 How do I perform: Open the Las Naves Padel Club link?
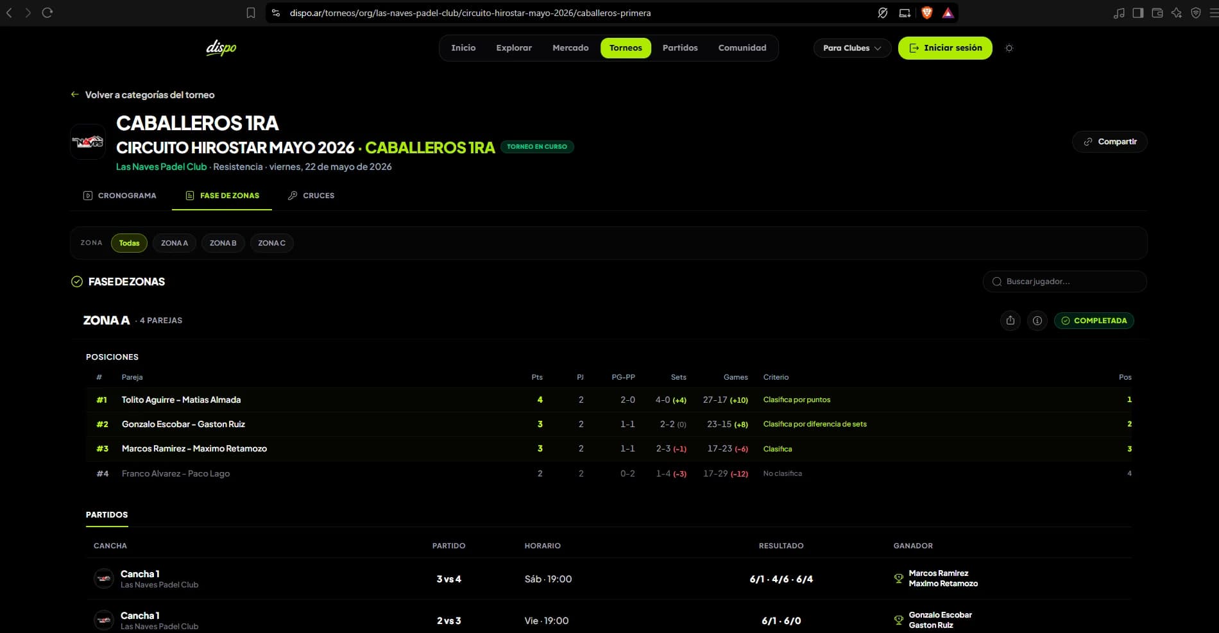tap(161, 167)
